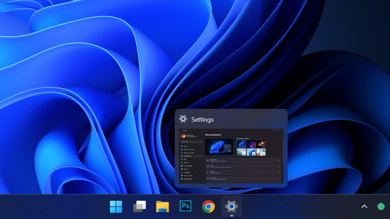Click the large desktop preview image in Settings

[219, 146]
